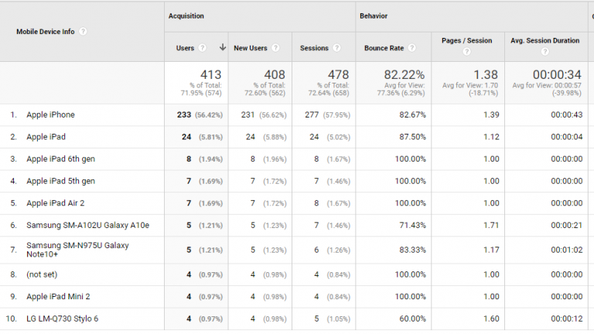594x334 pixels.
Task: Click the Pages / Session column header
Action: [467, 40]
